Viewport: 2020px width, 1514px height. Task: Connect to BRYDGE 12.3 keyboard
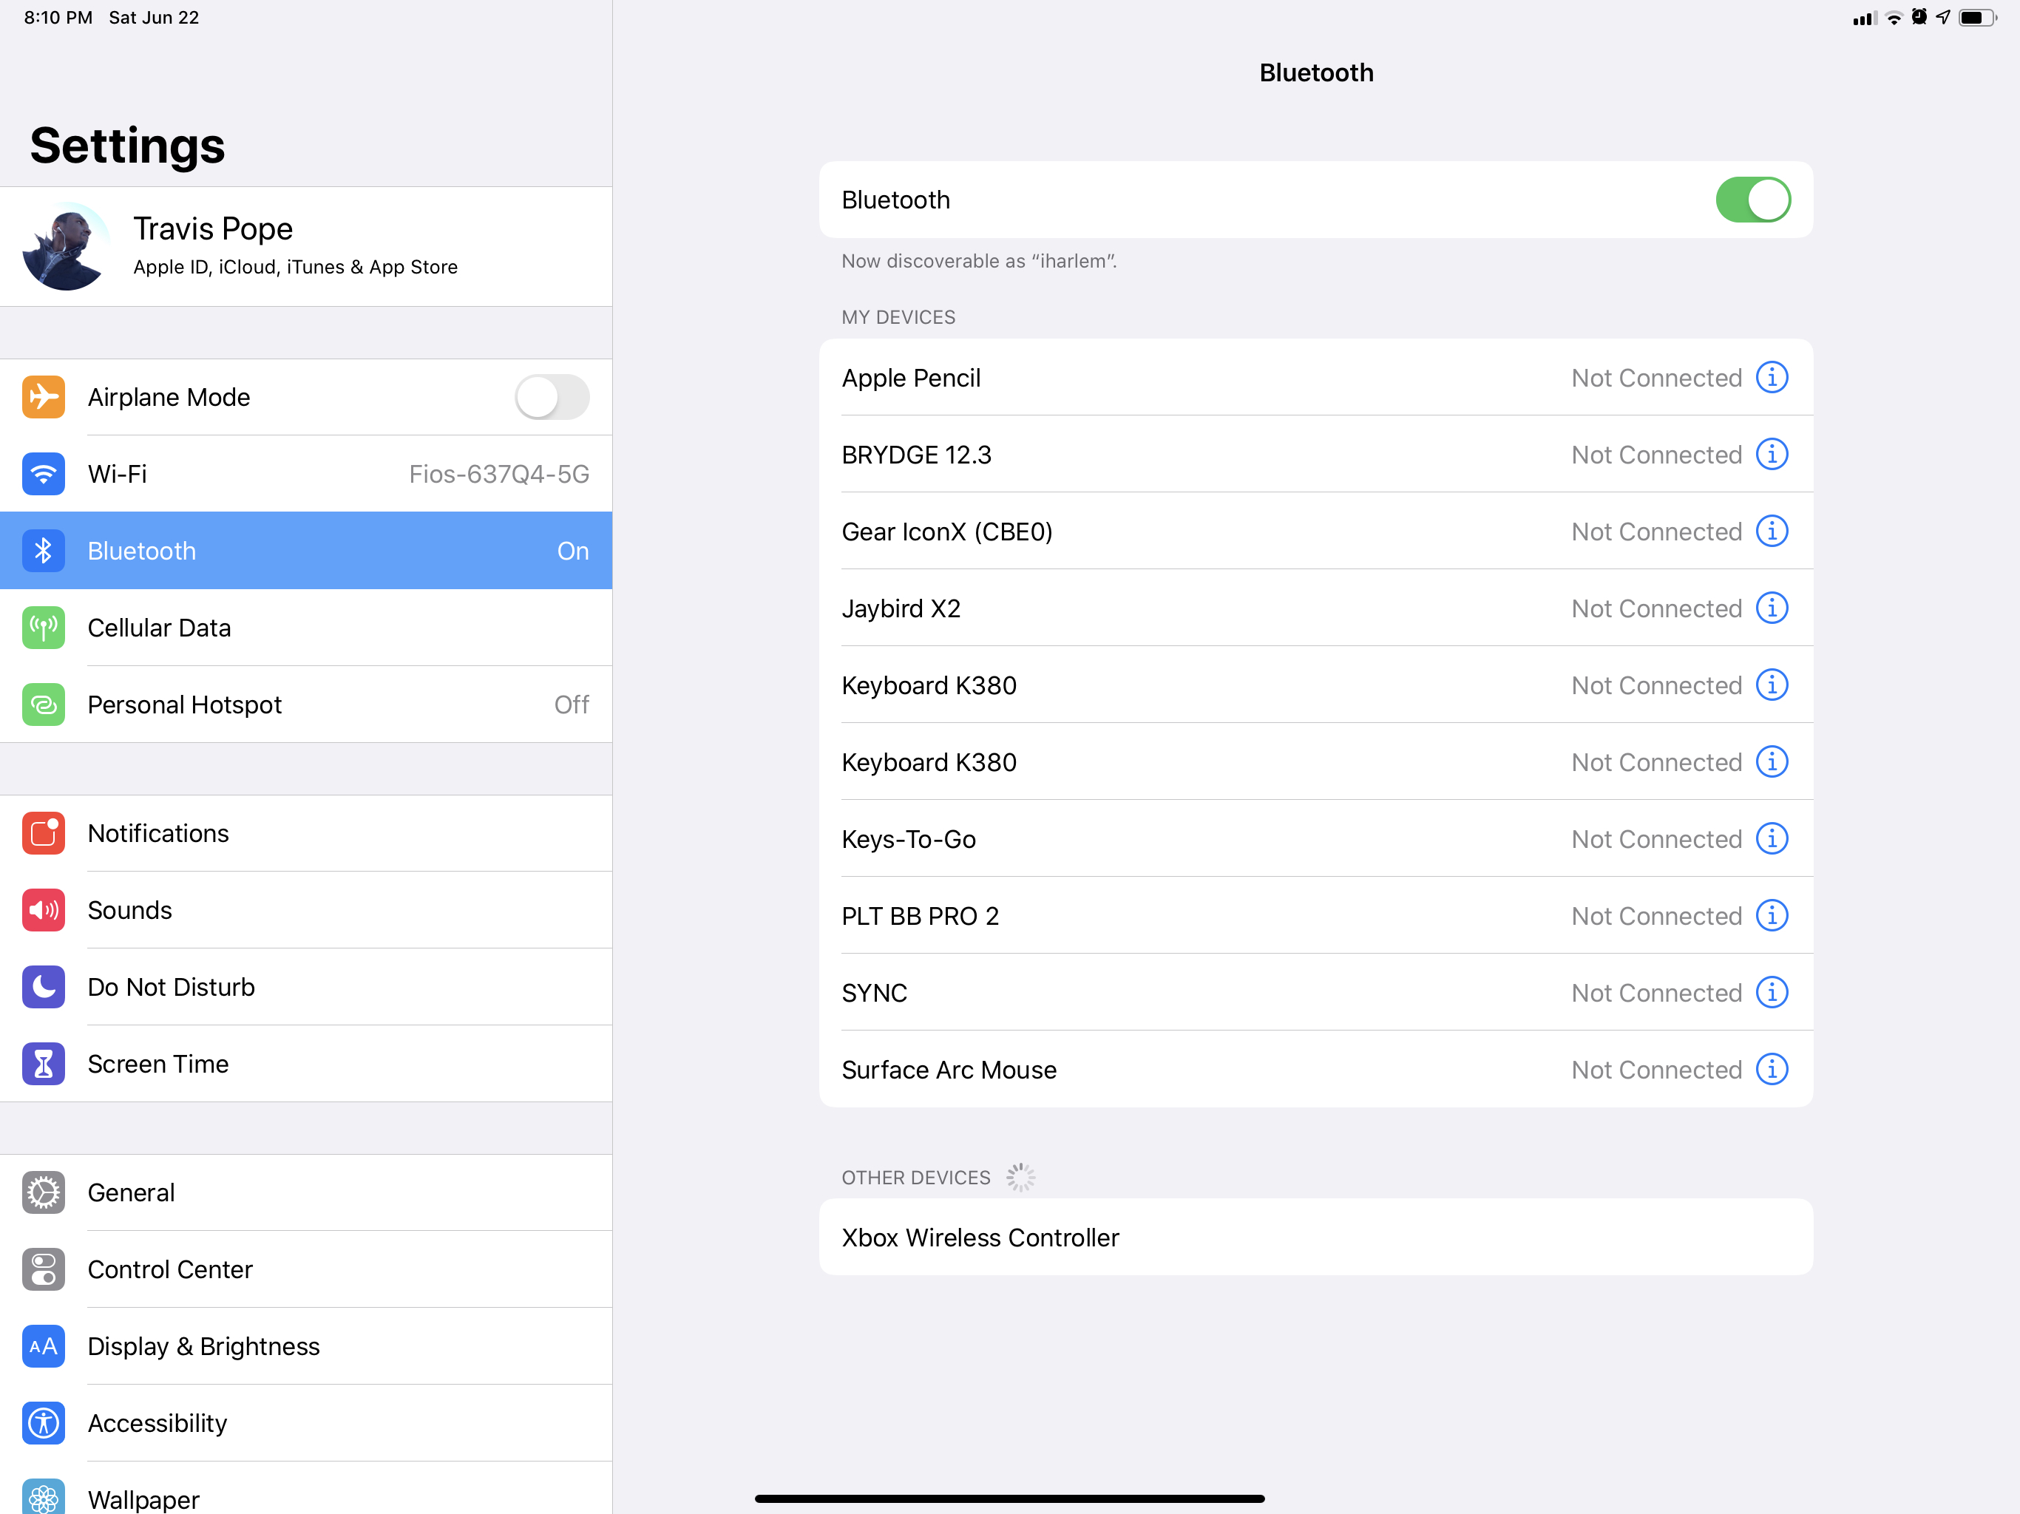tap(1316, 454)
